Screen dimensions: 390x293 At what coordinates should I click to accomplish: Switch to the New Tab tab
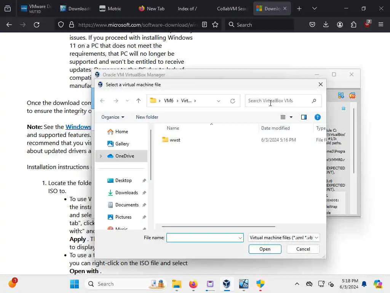[152, 8]
